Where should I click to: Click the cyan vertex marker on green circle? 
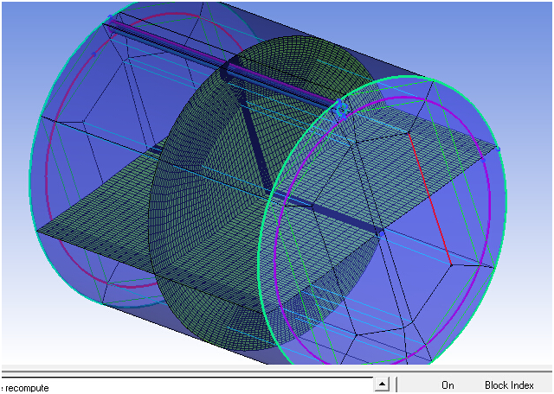(340, 110)
